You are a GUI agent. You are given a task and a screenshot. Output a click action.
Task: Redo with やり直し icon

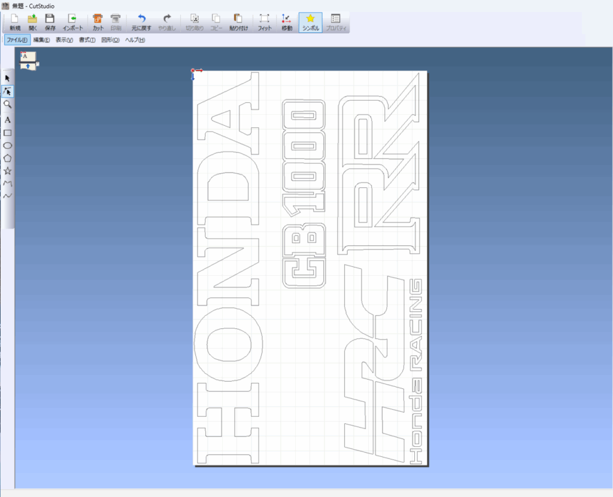click(167, 22)
